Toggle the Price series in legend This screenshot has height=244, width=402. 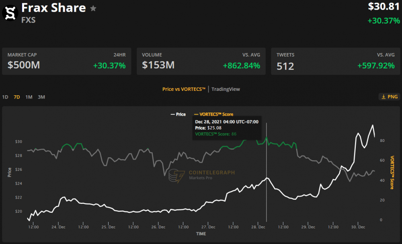pyautogui.click(x=178, y=114)
